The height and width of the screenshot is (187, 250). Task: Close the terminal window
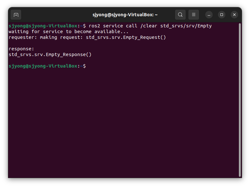click(234, 15)
